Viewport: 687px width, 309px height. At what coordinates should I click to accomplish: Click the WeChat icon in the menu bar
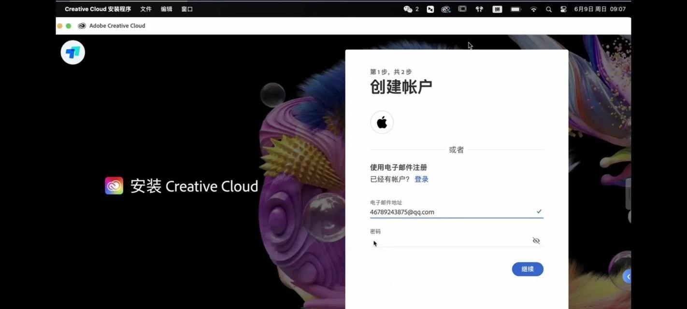tap(408, 9)
